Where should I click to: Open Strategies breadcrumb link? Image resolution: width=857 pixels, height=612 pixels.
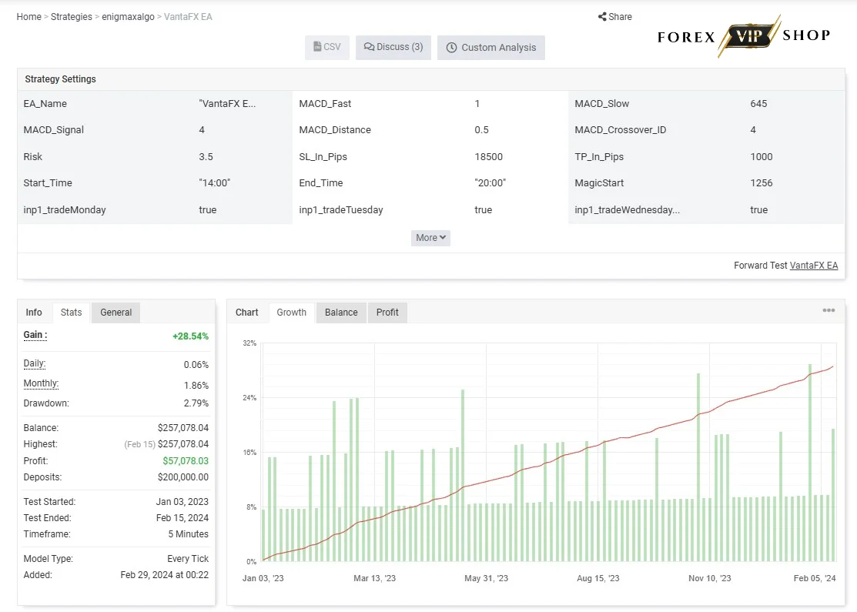pos(72,17)
